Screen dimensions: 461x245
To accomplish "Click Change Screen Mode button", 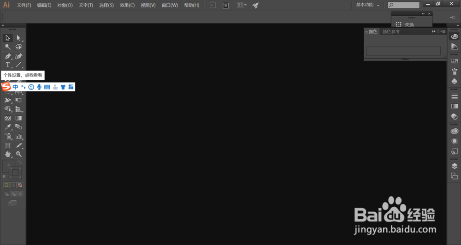I will (x=12, y=203).
